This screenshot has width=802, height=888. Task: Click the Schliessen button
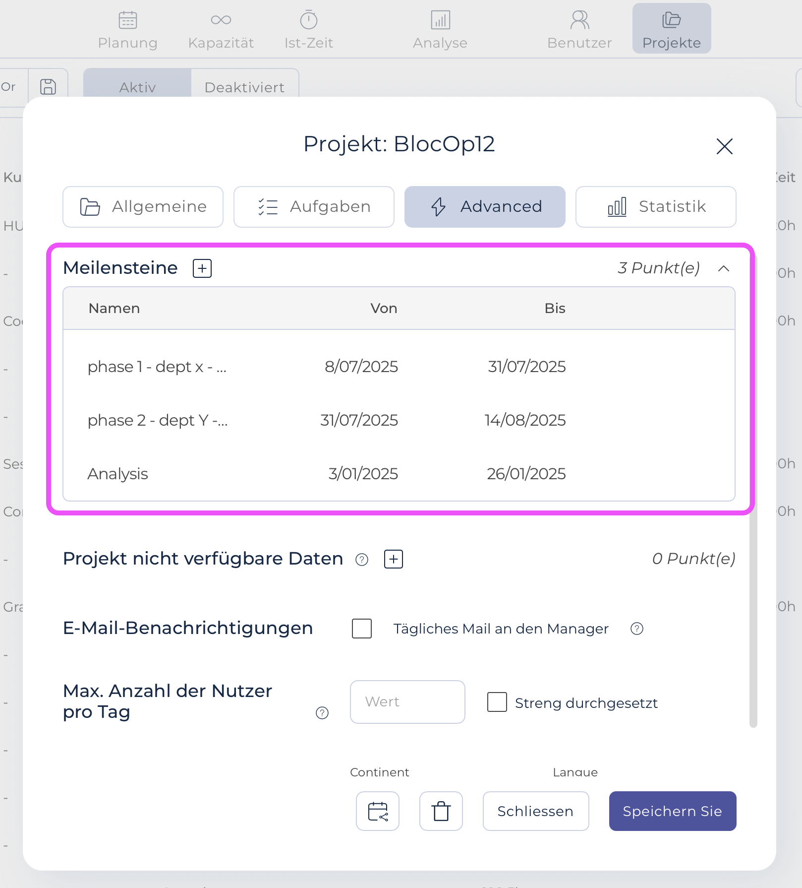point(535,811)
